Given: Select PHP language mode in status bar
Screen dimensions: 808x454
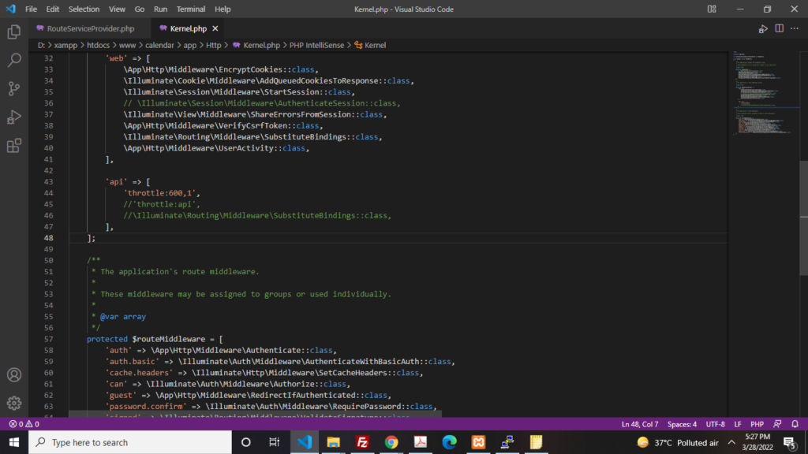Looking at the screenshot, I should (757, 424).
